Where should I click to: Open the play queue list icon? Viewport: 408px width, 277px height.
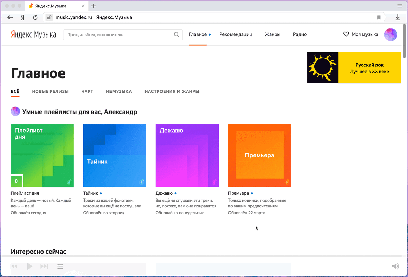pos(60,266)
